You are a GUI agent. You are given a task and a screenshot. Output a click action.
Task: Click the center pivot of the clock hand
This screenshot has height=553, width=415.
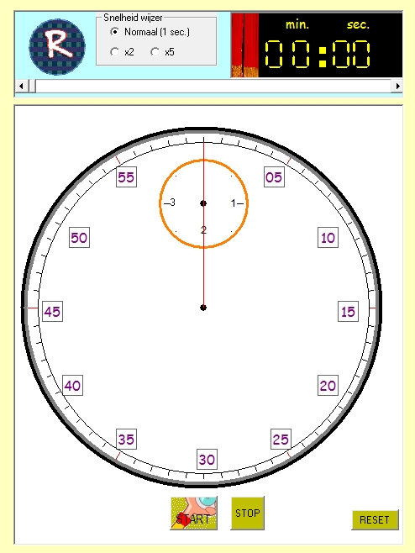pyautogui.click(x=203, y=308)
